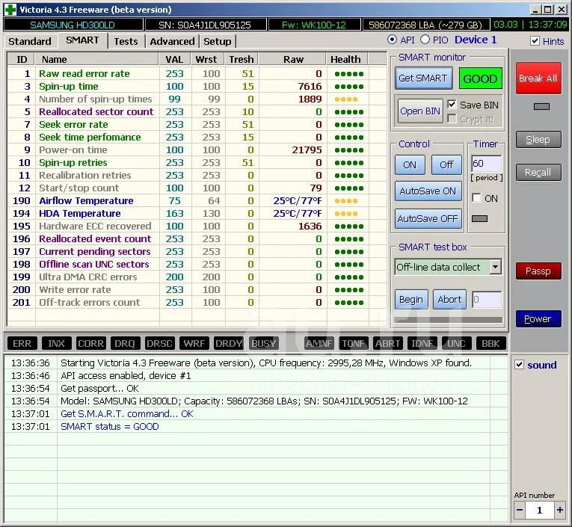Viewport: 572px width, 527px height.
Task: Click the green GOOD status button
Action: coord(480,78)
